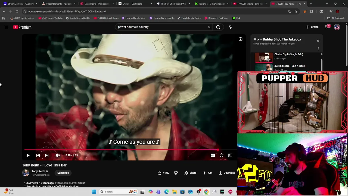Close the Mix playlist panel

coord(318,41)
